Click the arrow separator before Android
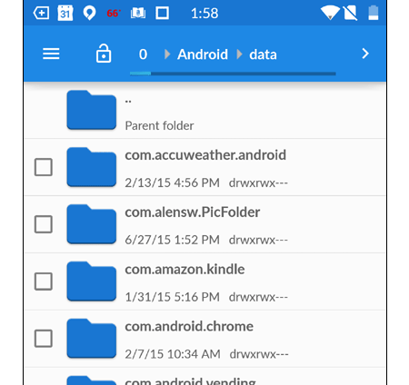Viewport: 409px width, 385px height. tap(167, 54)
